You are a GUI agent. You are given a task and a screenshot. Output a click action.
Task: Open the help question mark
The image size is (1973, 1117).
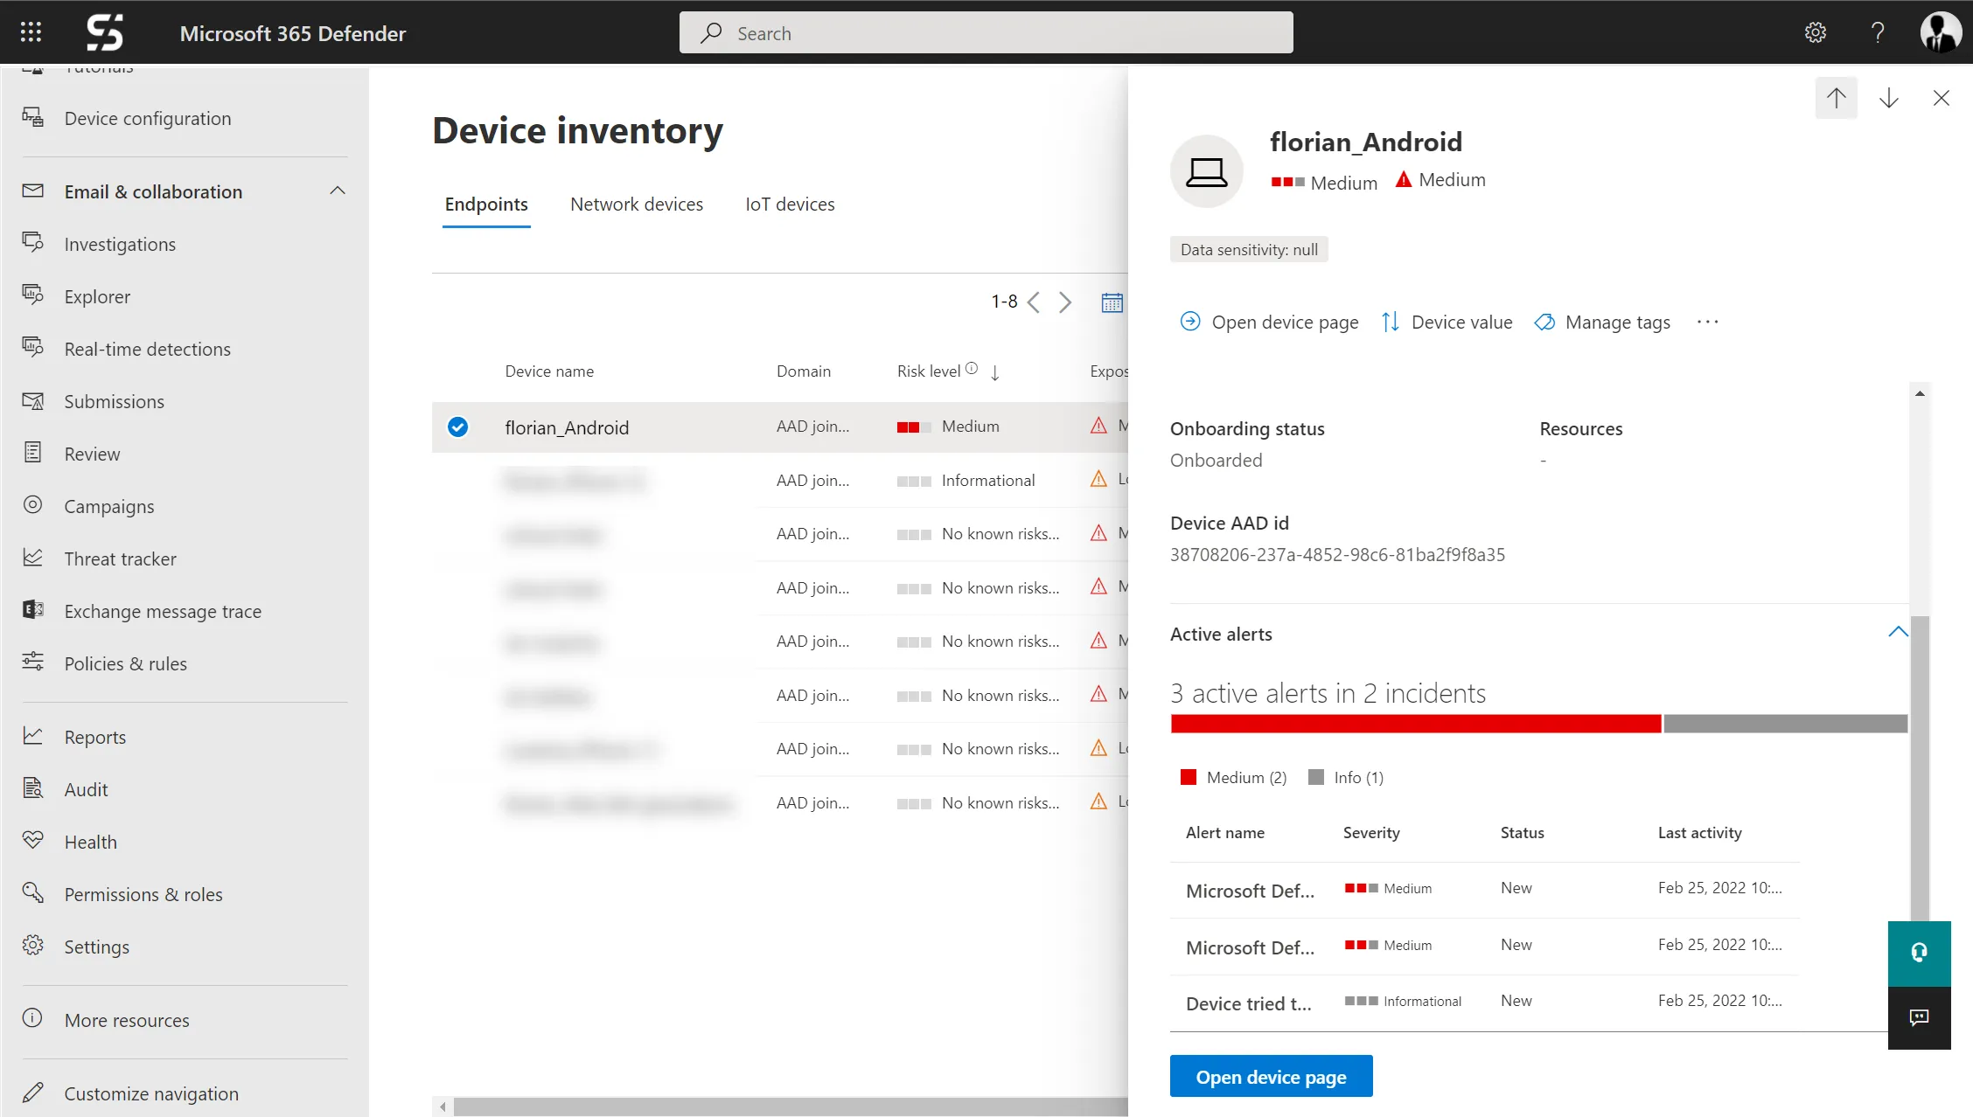click(x=1877, y=32)
